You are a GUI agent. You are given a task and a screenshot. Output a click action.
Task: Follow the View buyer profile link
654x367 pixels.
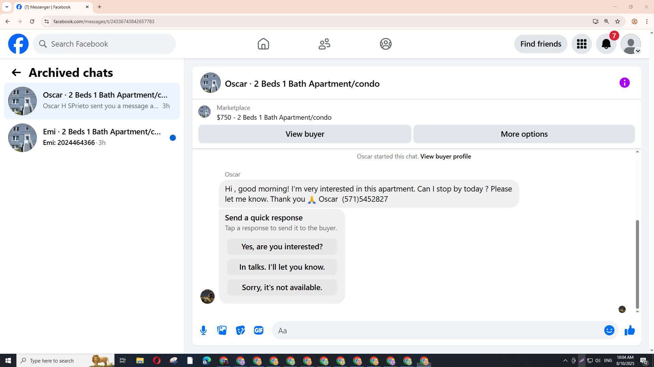coord(445,156)
